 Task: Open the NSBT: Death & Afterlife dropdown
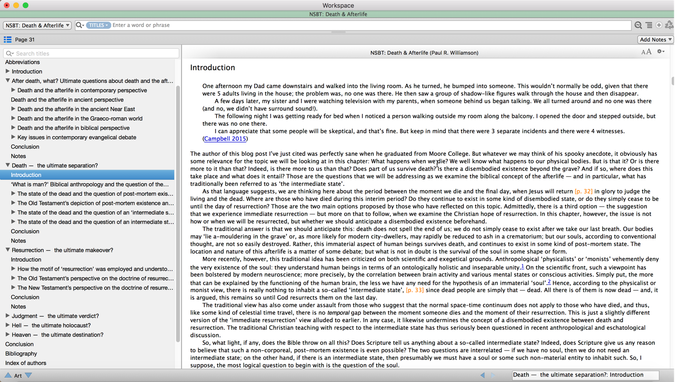pos(37,25)
